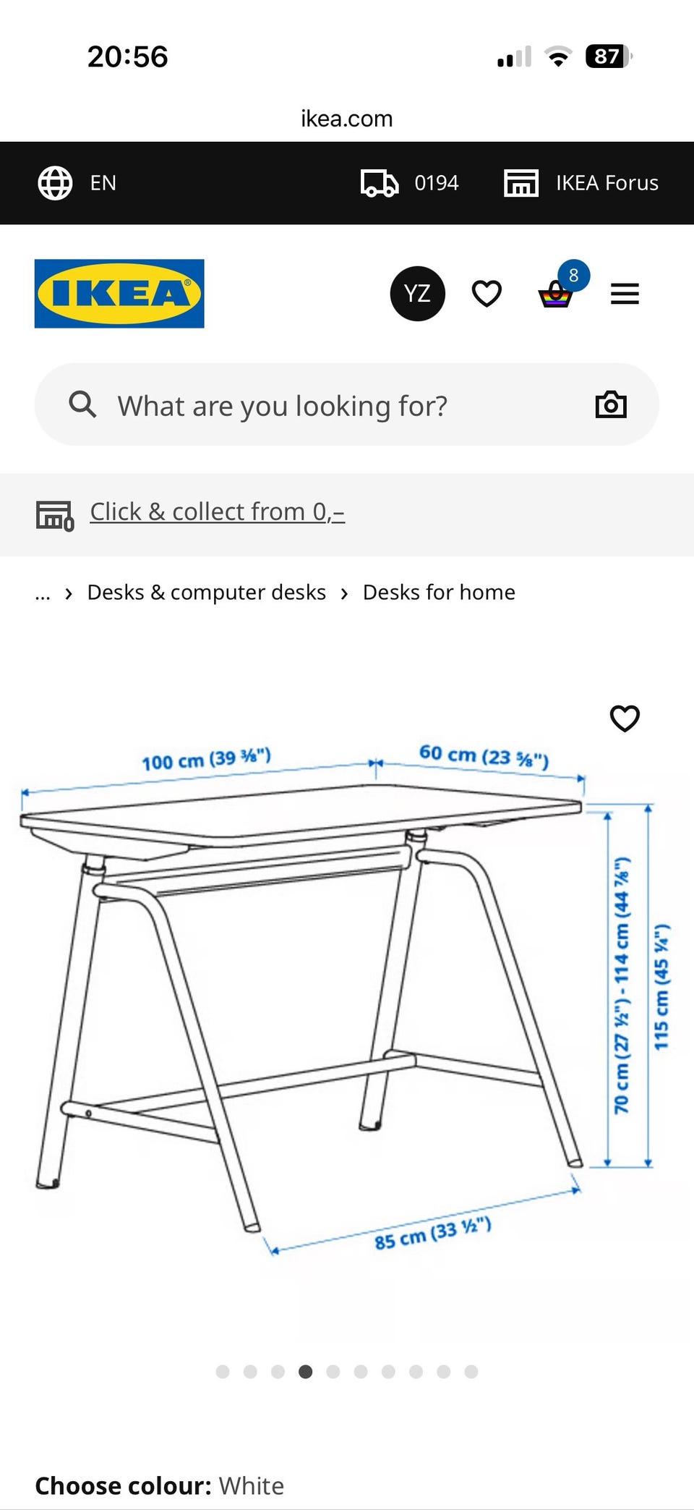The image size is (694, 1510).
Task: Tap the delivery truck postcode icon
Action: (x=380, y=183)
